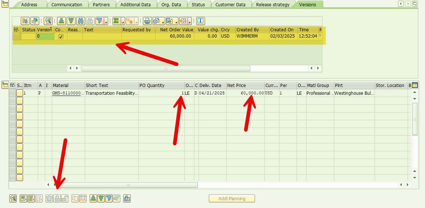Click the Addl Planning button
Image resolution: width=425 pixels, height=208 pixels.
tap(232, 198)
